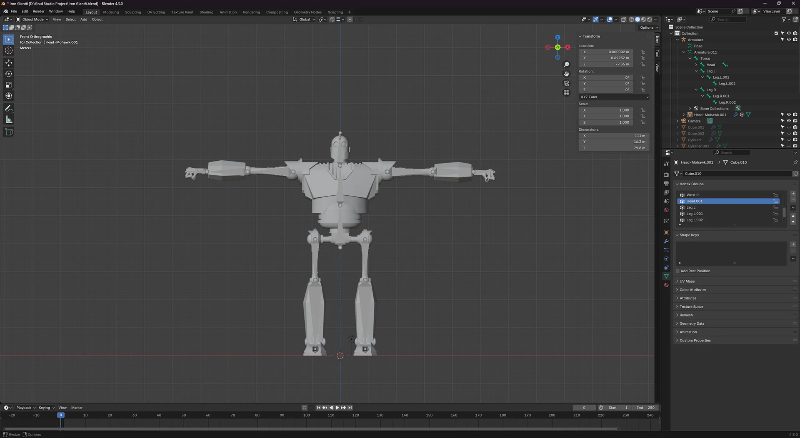
Task: Open the Render menu
Action: point(38,11)
